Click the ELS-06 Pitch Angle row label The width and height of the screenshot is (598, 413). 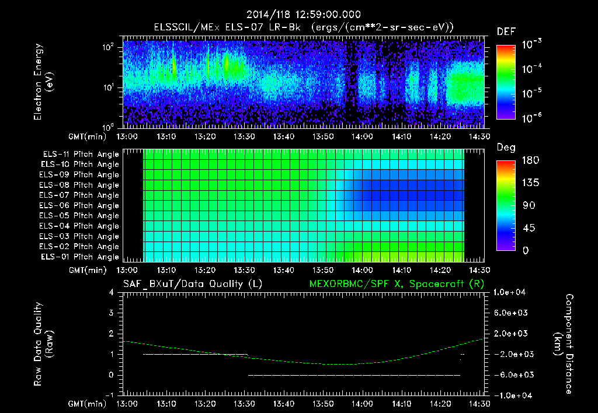pos(79,205)
